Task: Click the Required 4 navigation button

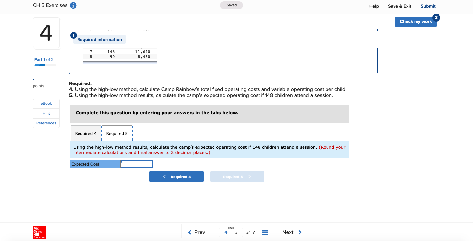Action: (176, 176)
